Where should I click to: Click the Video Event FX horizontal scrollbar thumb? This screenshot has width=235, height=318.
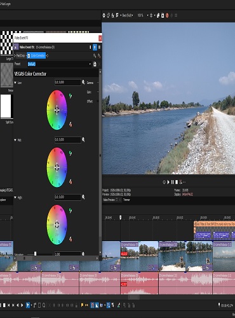[24, 258]
